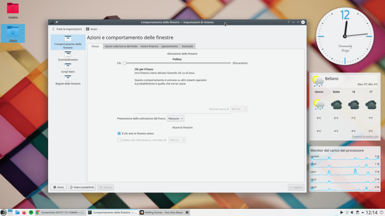This screenshot has height=216, width=385.
Task: Open the Scambiafinestre module in sidebar
Action: (x=68, y=56)
